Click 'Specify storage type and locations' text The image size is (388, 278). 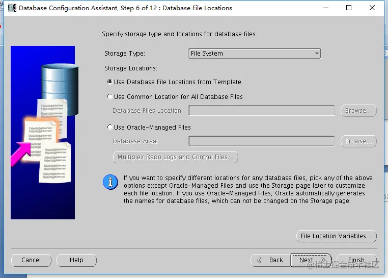(179, 34)
